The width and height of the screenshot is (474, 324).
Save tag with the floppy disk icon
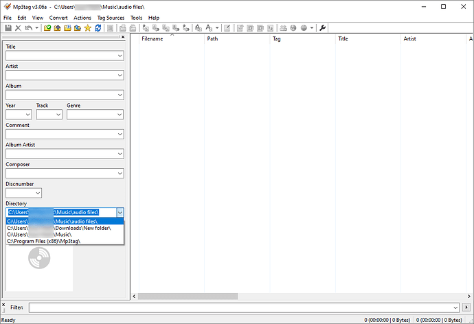point(8,28)
